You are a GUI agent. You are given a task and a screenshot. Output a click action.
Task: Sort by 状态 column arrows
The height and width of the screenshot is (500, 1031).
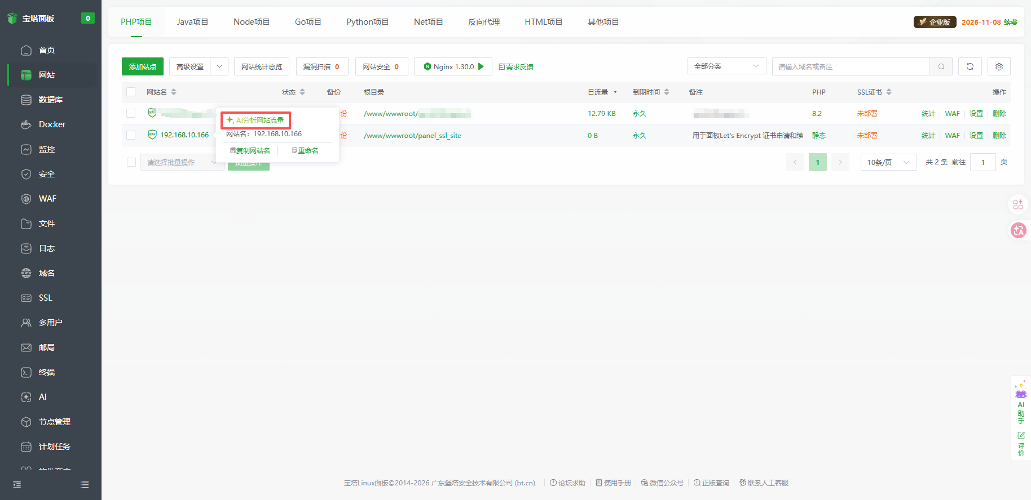click(302, 92)
